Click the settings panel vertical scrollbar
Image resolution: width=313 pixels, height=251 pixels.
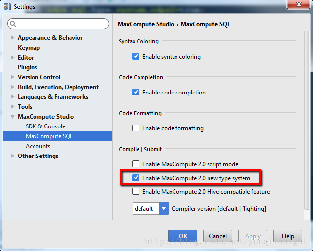pyautogui.click(x=307, y=120)
